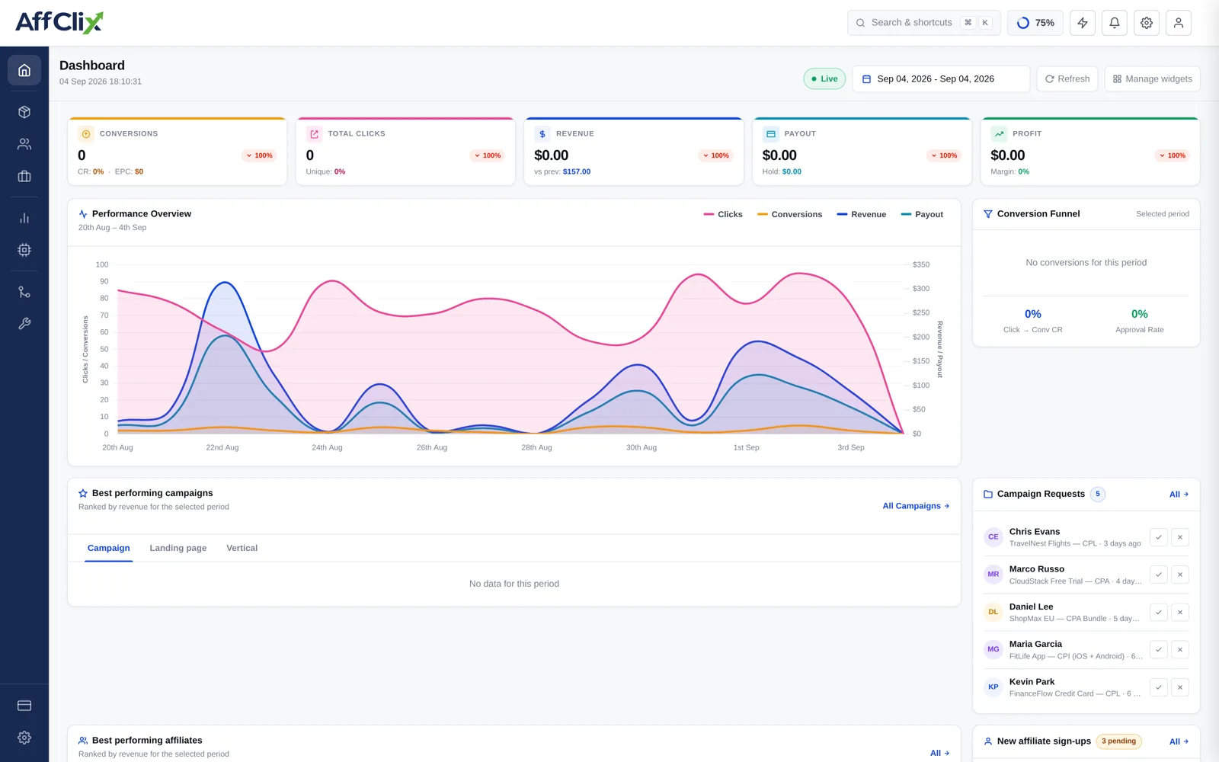View All campaign requests
The image size is (1219, 762).
point(1179,495)
